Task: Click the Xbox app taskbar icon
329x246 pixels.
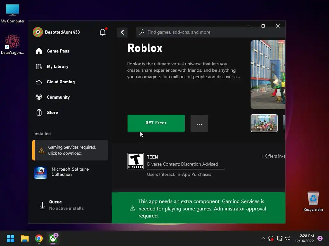Action: 53,238
